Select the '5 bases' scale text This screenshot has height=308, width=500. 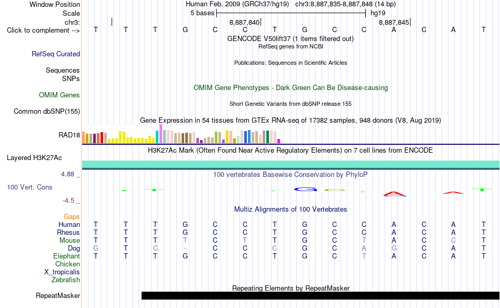[x=203, y=13]
